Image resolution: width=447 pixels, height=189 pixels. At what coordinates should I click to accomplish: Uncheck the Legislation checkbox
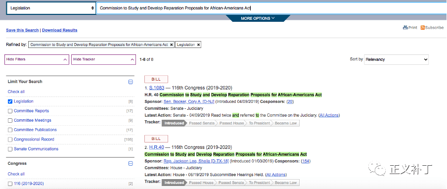[10, 101]
